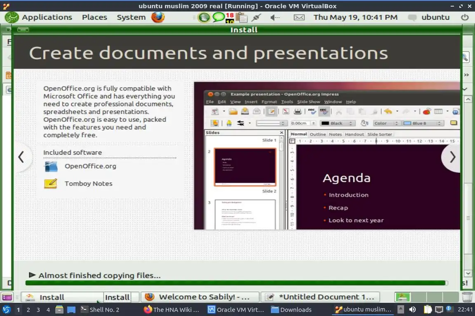The image size is (475, 316).
Task: Switch to host virtual desktop 4
Action: tap(48, 310)
